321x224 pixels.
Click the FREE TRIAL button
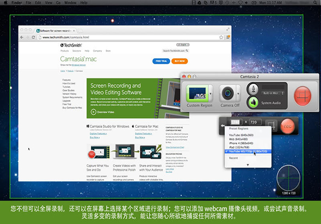[x=161, y=61]
